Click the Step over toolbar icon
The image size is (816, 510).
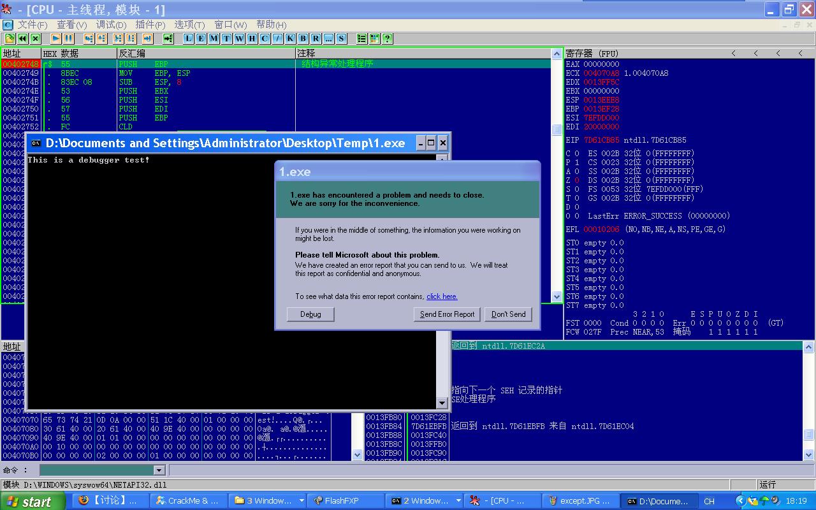click(x=102, y=38)
